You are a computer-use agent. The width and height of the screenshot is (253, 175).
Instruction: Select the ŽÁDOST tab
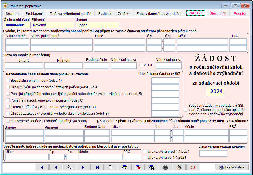(196, 13)
